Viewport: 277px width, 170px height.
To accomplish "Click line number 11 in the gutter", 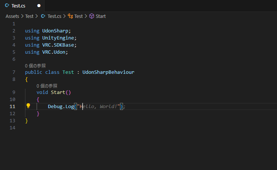I will [x=12, y=107].
